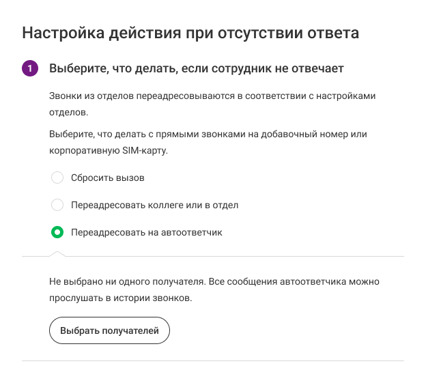Click the green "Переадресовать на автоответчик" radio
This screenshot has height=383, width=426.
57,232
